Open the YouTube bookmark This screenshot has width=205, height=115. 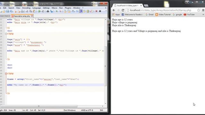pos(189,14)
